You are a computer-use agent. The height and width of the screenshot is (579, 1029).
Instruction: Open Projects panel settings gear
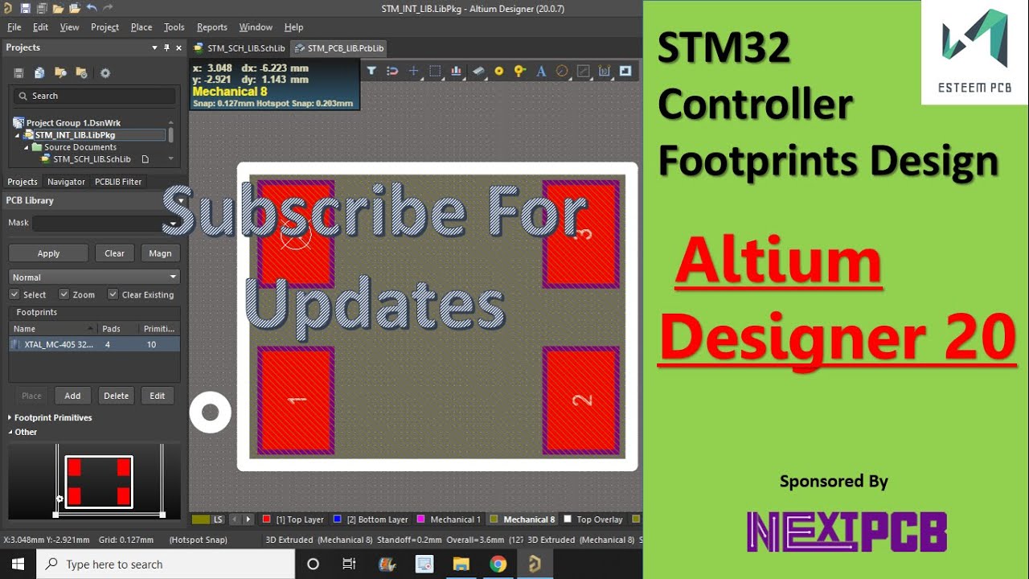click(105, 73)
